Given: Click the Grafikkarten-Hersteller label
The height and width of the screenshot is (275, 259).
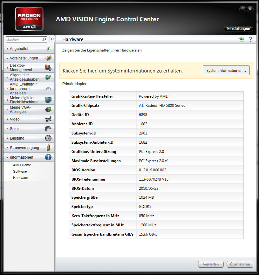Looking at the screenshot, I should tap(92, 96).
